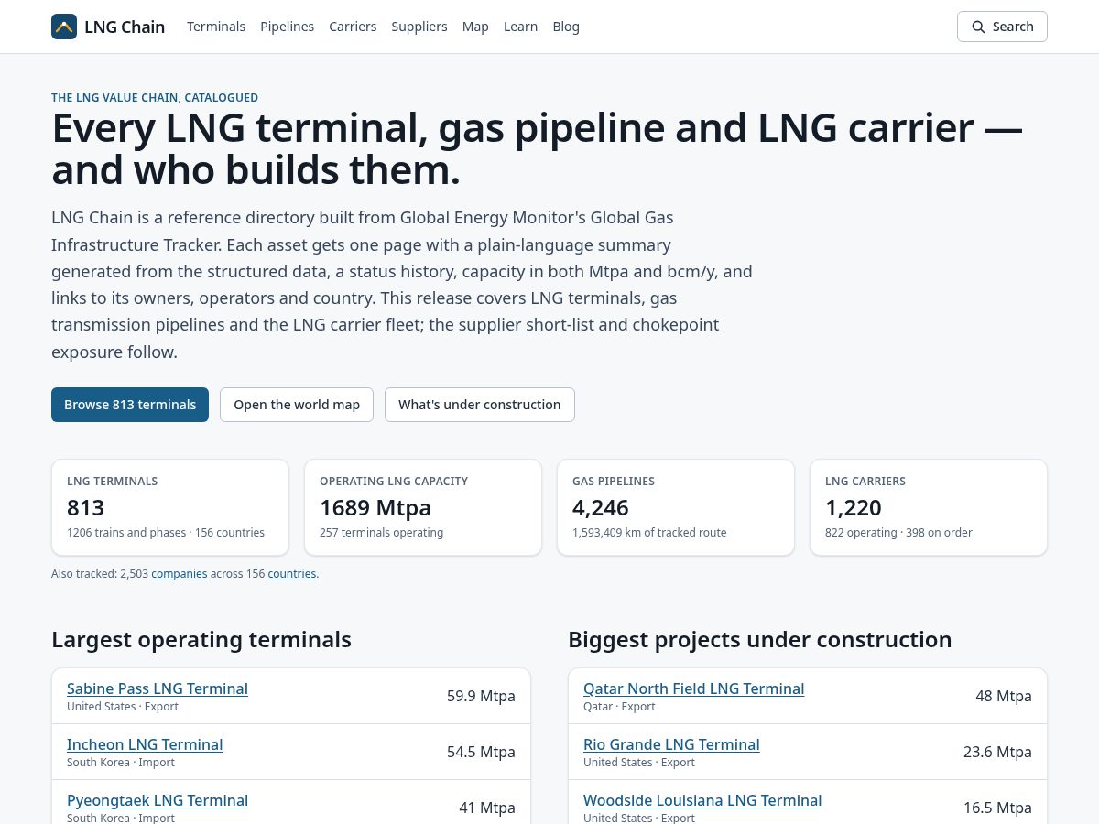This screenshot has width=1099, height=824.
Task: Click '257 terminals operating' text
Action: (x=381, y=533)
